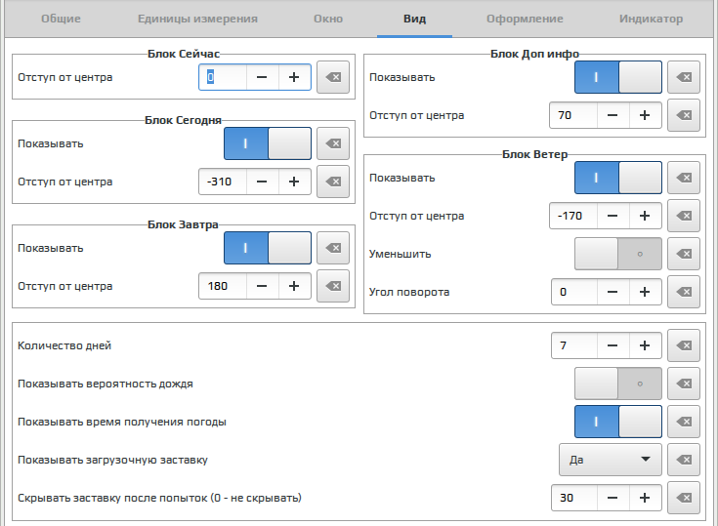The height and width of the screenshot is (526, 718).
Task: Reset Блок Завтра Показывать with its clear icon
Action: [333, 248]
